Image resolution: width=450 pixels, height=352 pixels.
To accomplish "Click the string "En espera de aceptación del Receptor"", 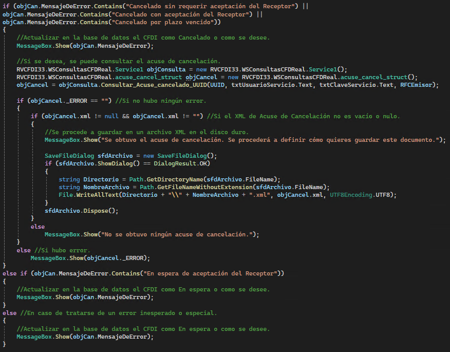I will (212, 273).
